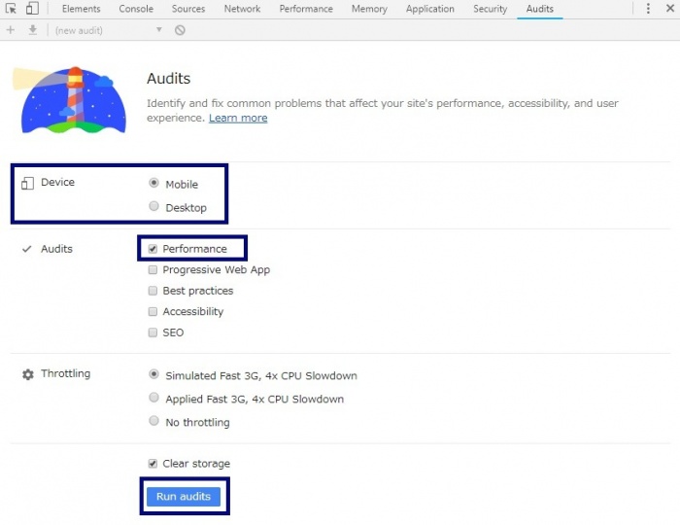The height and width of the screenshot is (525, 680).
Task: Open DevTools three-dot options menu
Action: pos(649,9)
